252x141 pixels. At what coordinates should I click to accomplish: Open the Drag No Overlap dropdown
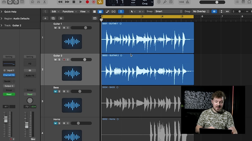coord(201,12)
